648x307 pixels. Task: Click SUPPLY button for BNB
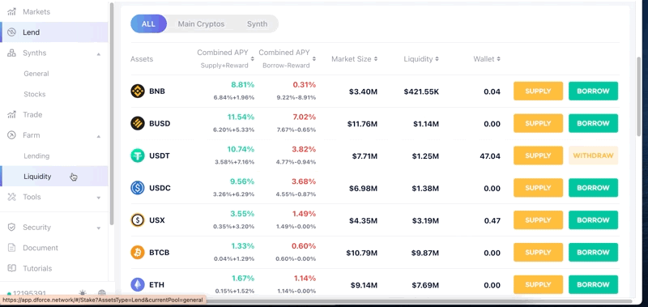(538, 91)
